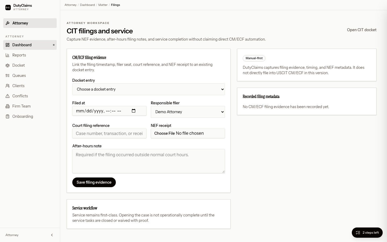Viewport: 387px width, 242px height.
Task: Click the Attorney label in sidebar footer
Action: pos(12,235)
